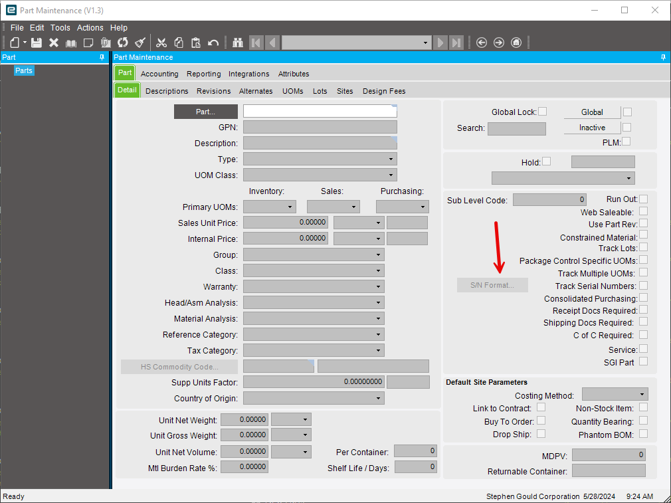Image resolution: width=671 pixels, height=503 pixels.
Task: Switch to the Reporting tab
Action: click(x=204, y=74)
